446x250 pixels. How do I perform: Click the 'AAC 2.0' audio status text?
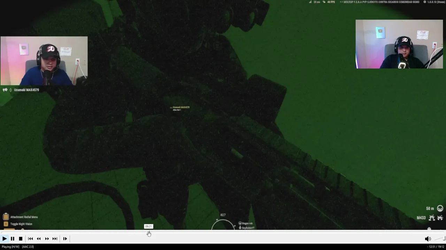[28, 247]
